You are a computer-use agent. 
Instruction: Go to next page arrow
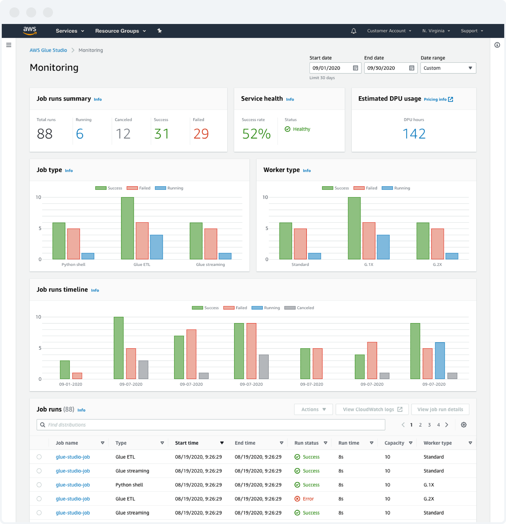(x=447, y=425)
